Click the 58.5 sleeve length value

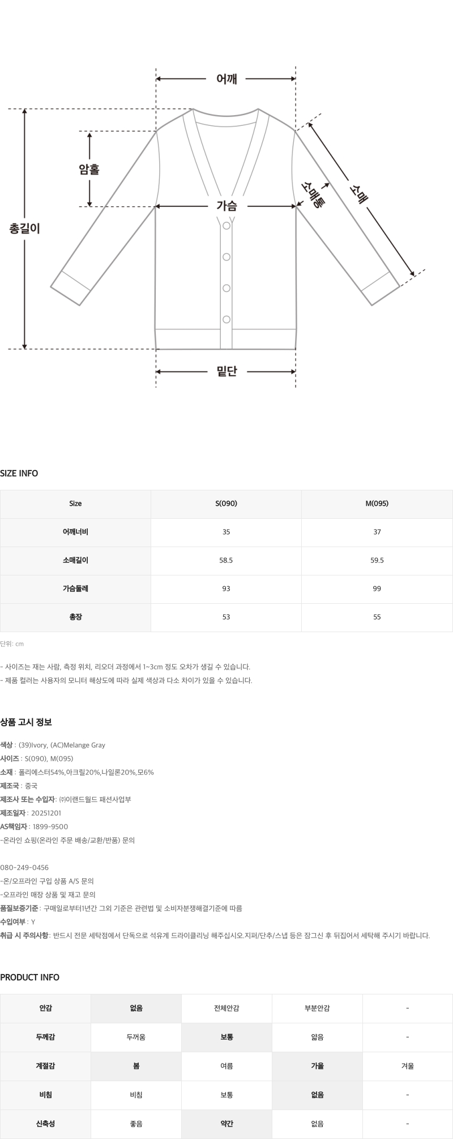(226, 560)
